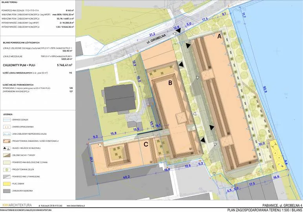Click the Granice Działek legend symbol
The image size is (303, 212).
(6, 119)
